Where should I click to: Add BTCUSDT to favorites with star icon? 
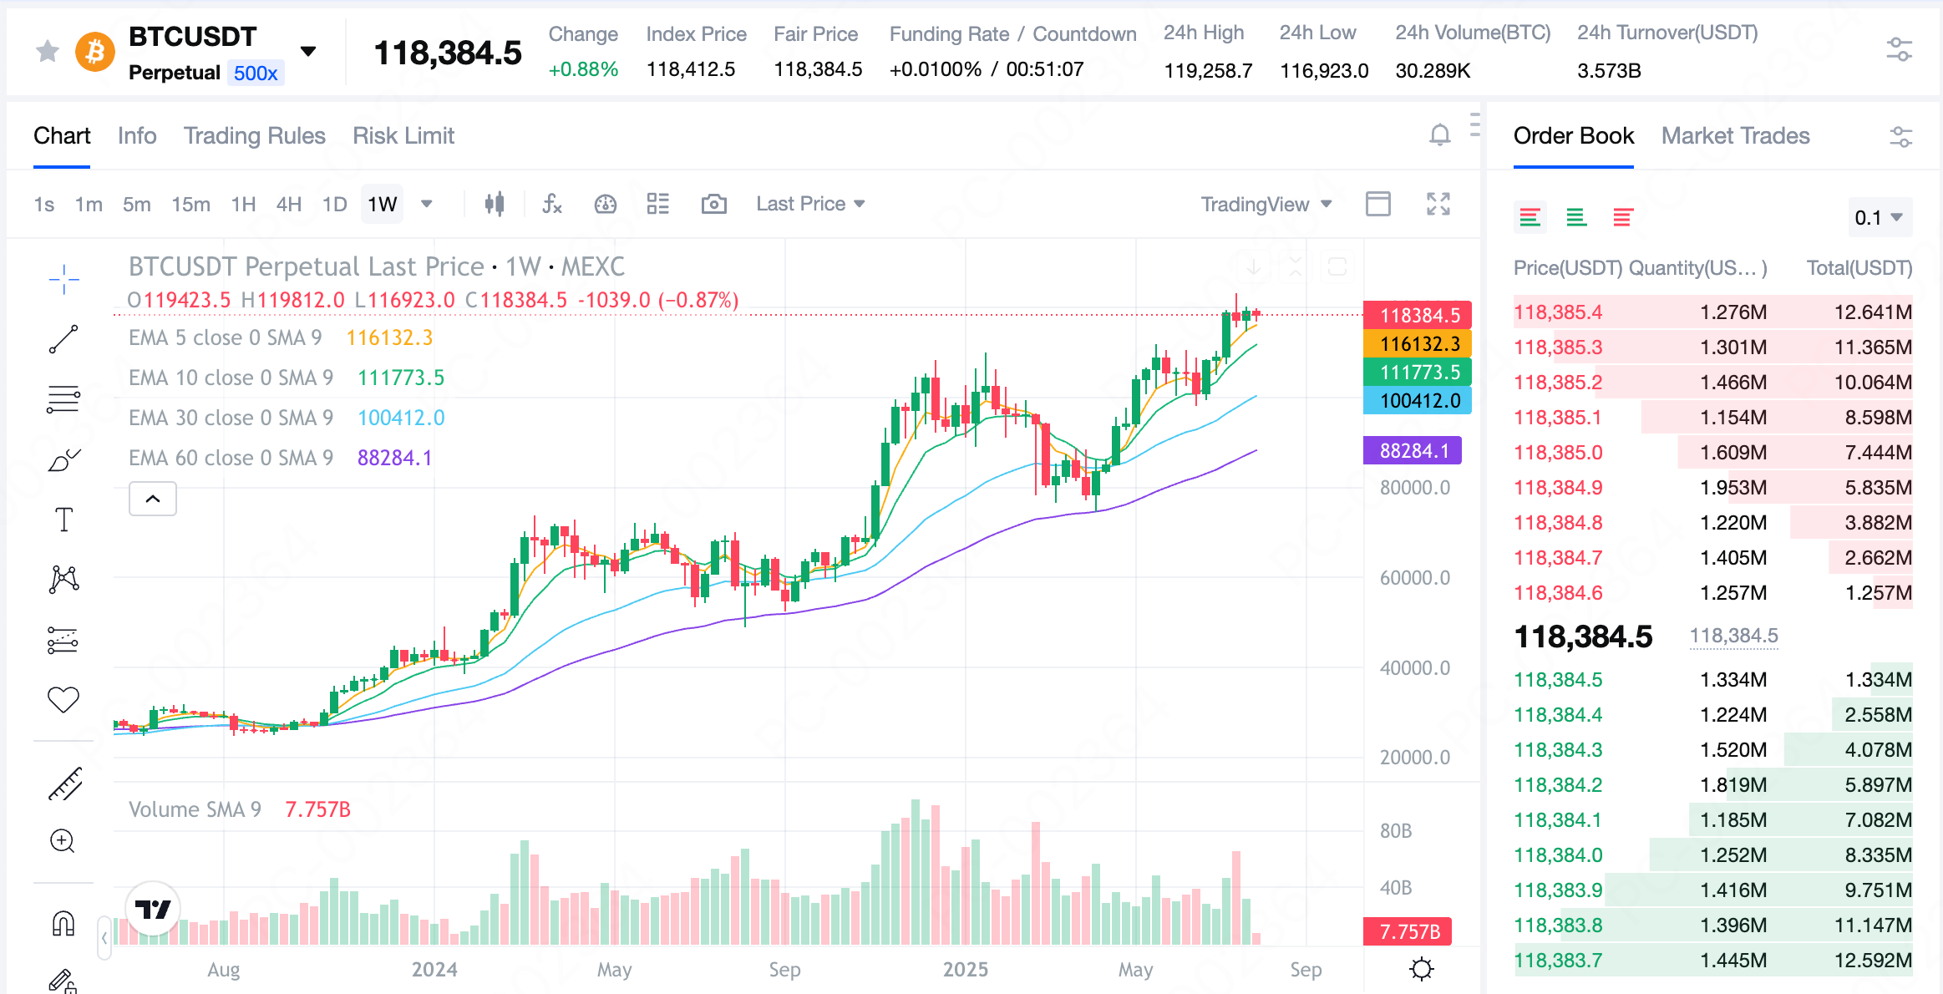(x=48, y=52)
